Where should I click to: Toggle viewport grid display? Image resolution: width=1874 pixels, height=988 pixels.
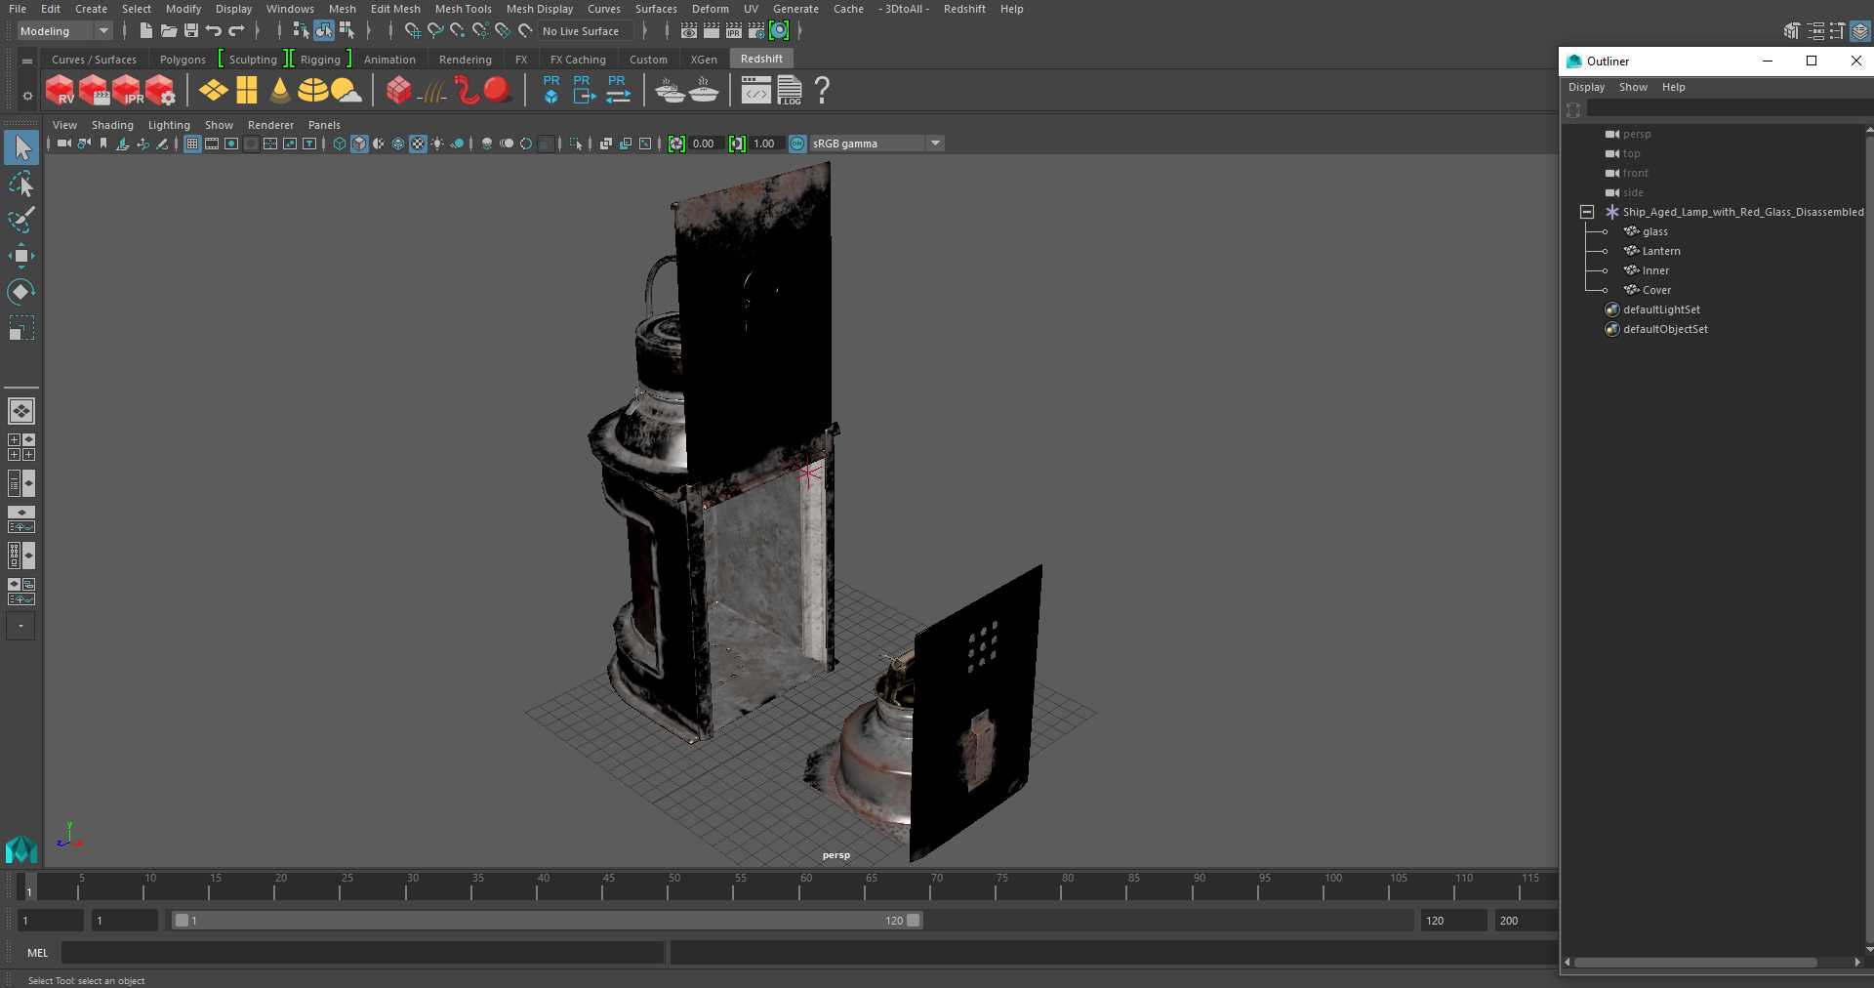(192, 144)
